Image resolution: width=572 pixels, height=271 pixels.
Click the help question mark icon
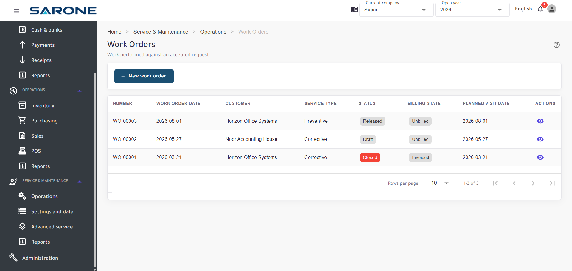tap(557, 45)
